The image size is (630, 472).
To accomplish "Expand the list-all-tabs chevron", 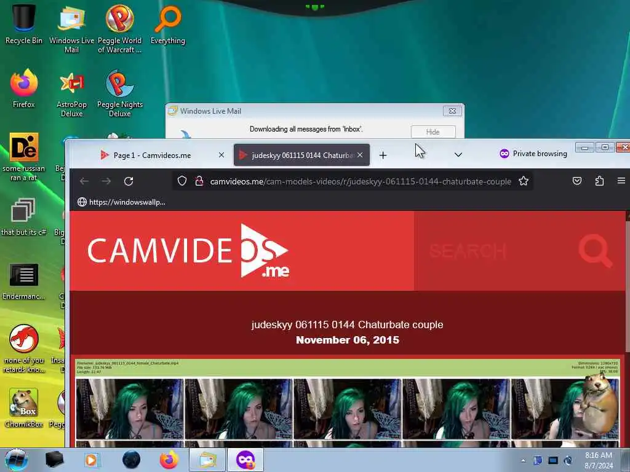I will click(x=458, y=155).
